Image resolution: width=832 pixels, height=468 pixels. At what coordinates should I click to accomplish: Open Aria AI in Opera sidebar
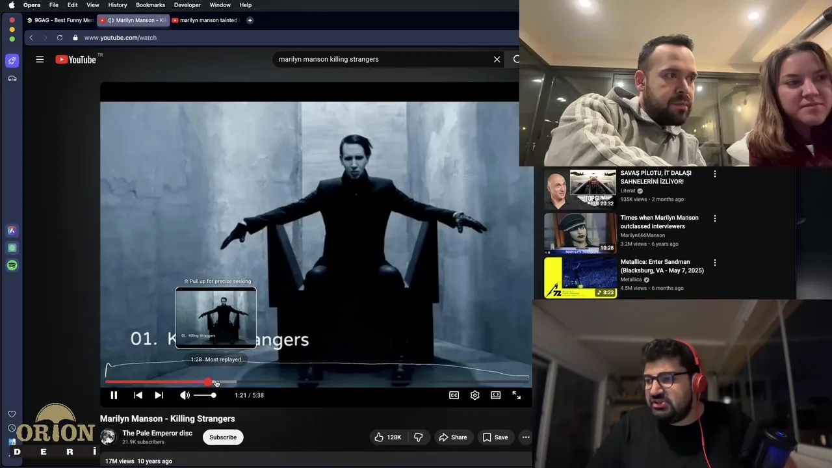pos(12,230)
